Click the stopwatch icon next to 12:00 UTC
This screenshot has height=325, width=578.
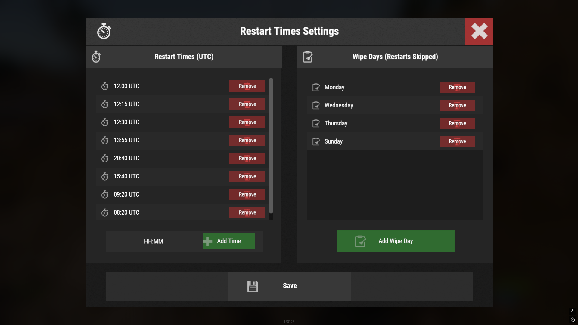coord(105,86)
